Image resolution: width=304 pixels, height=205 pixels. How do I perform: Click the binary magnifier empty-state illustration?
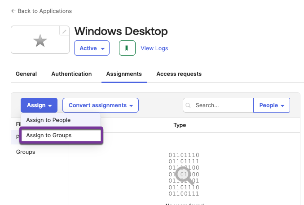click(184, 174)
